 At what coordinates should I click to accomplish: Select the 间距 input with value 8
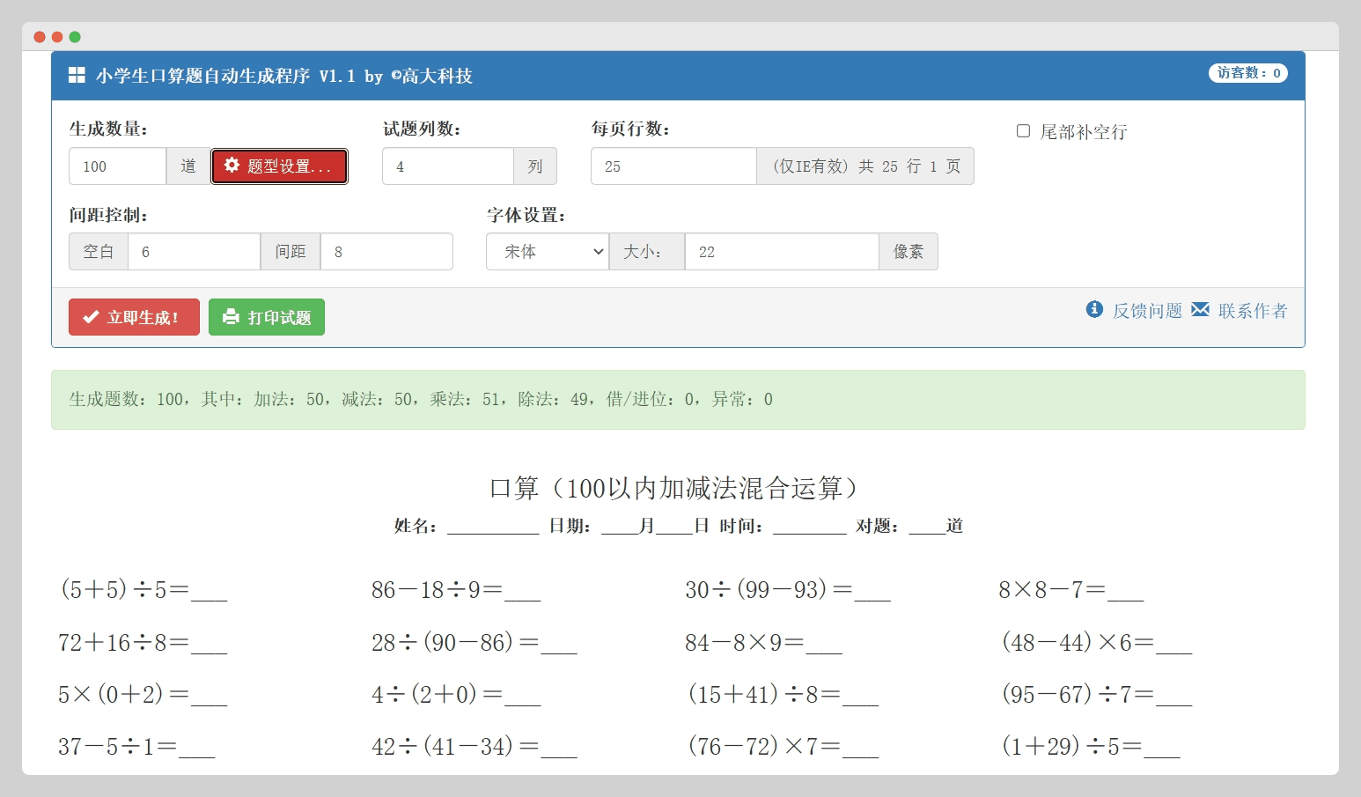tap(386, 252)
